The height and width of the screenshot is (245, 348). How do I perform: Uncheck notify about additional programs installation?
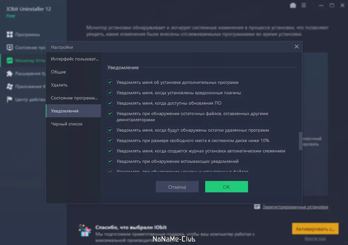tap(110, 82)
